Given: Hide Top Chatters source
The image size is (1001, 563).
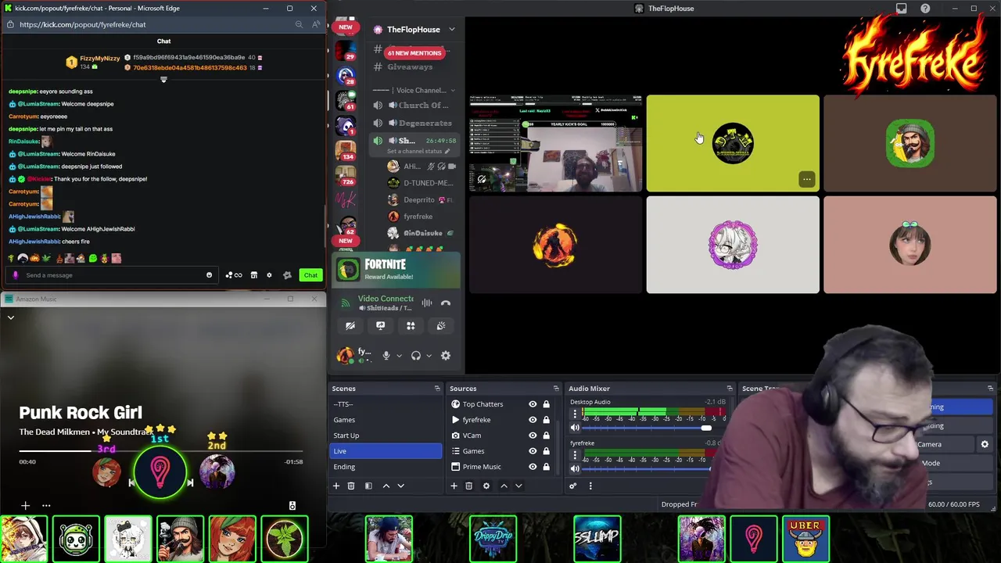Looking at the screenshot, I should coord(533,404).
